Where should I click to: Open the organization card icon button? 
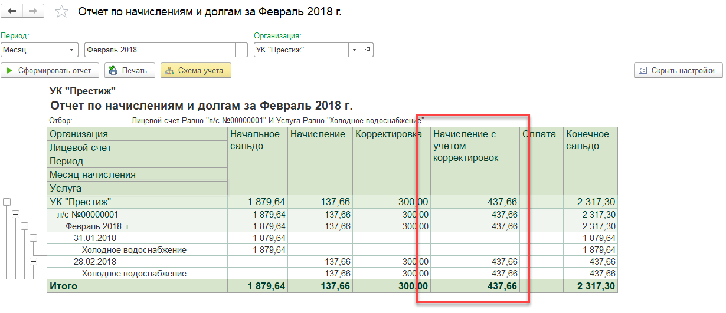[x=367, y=50]
